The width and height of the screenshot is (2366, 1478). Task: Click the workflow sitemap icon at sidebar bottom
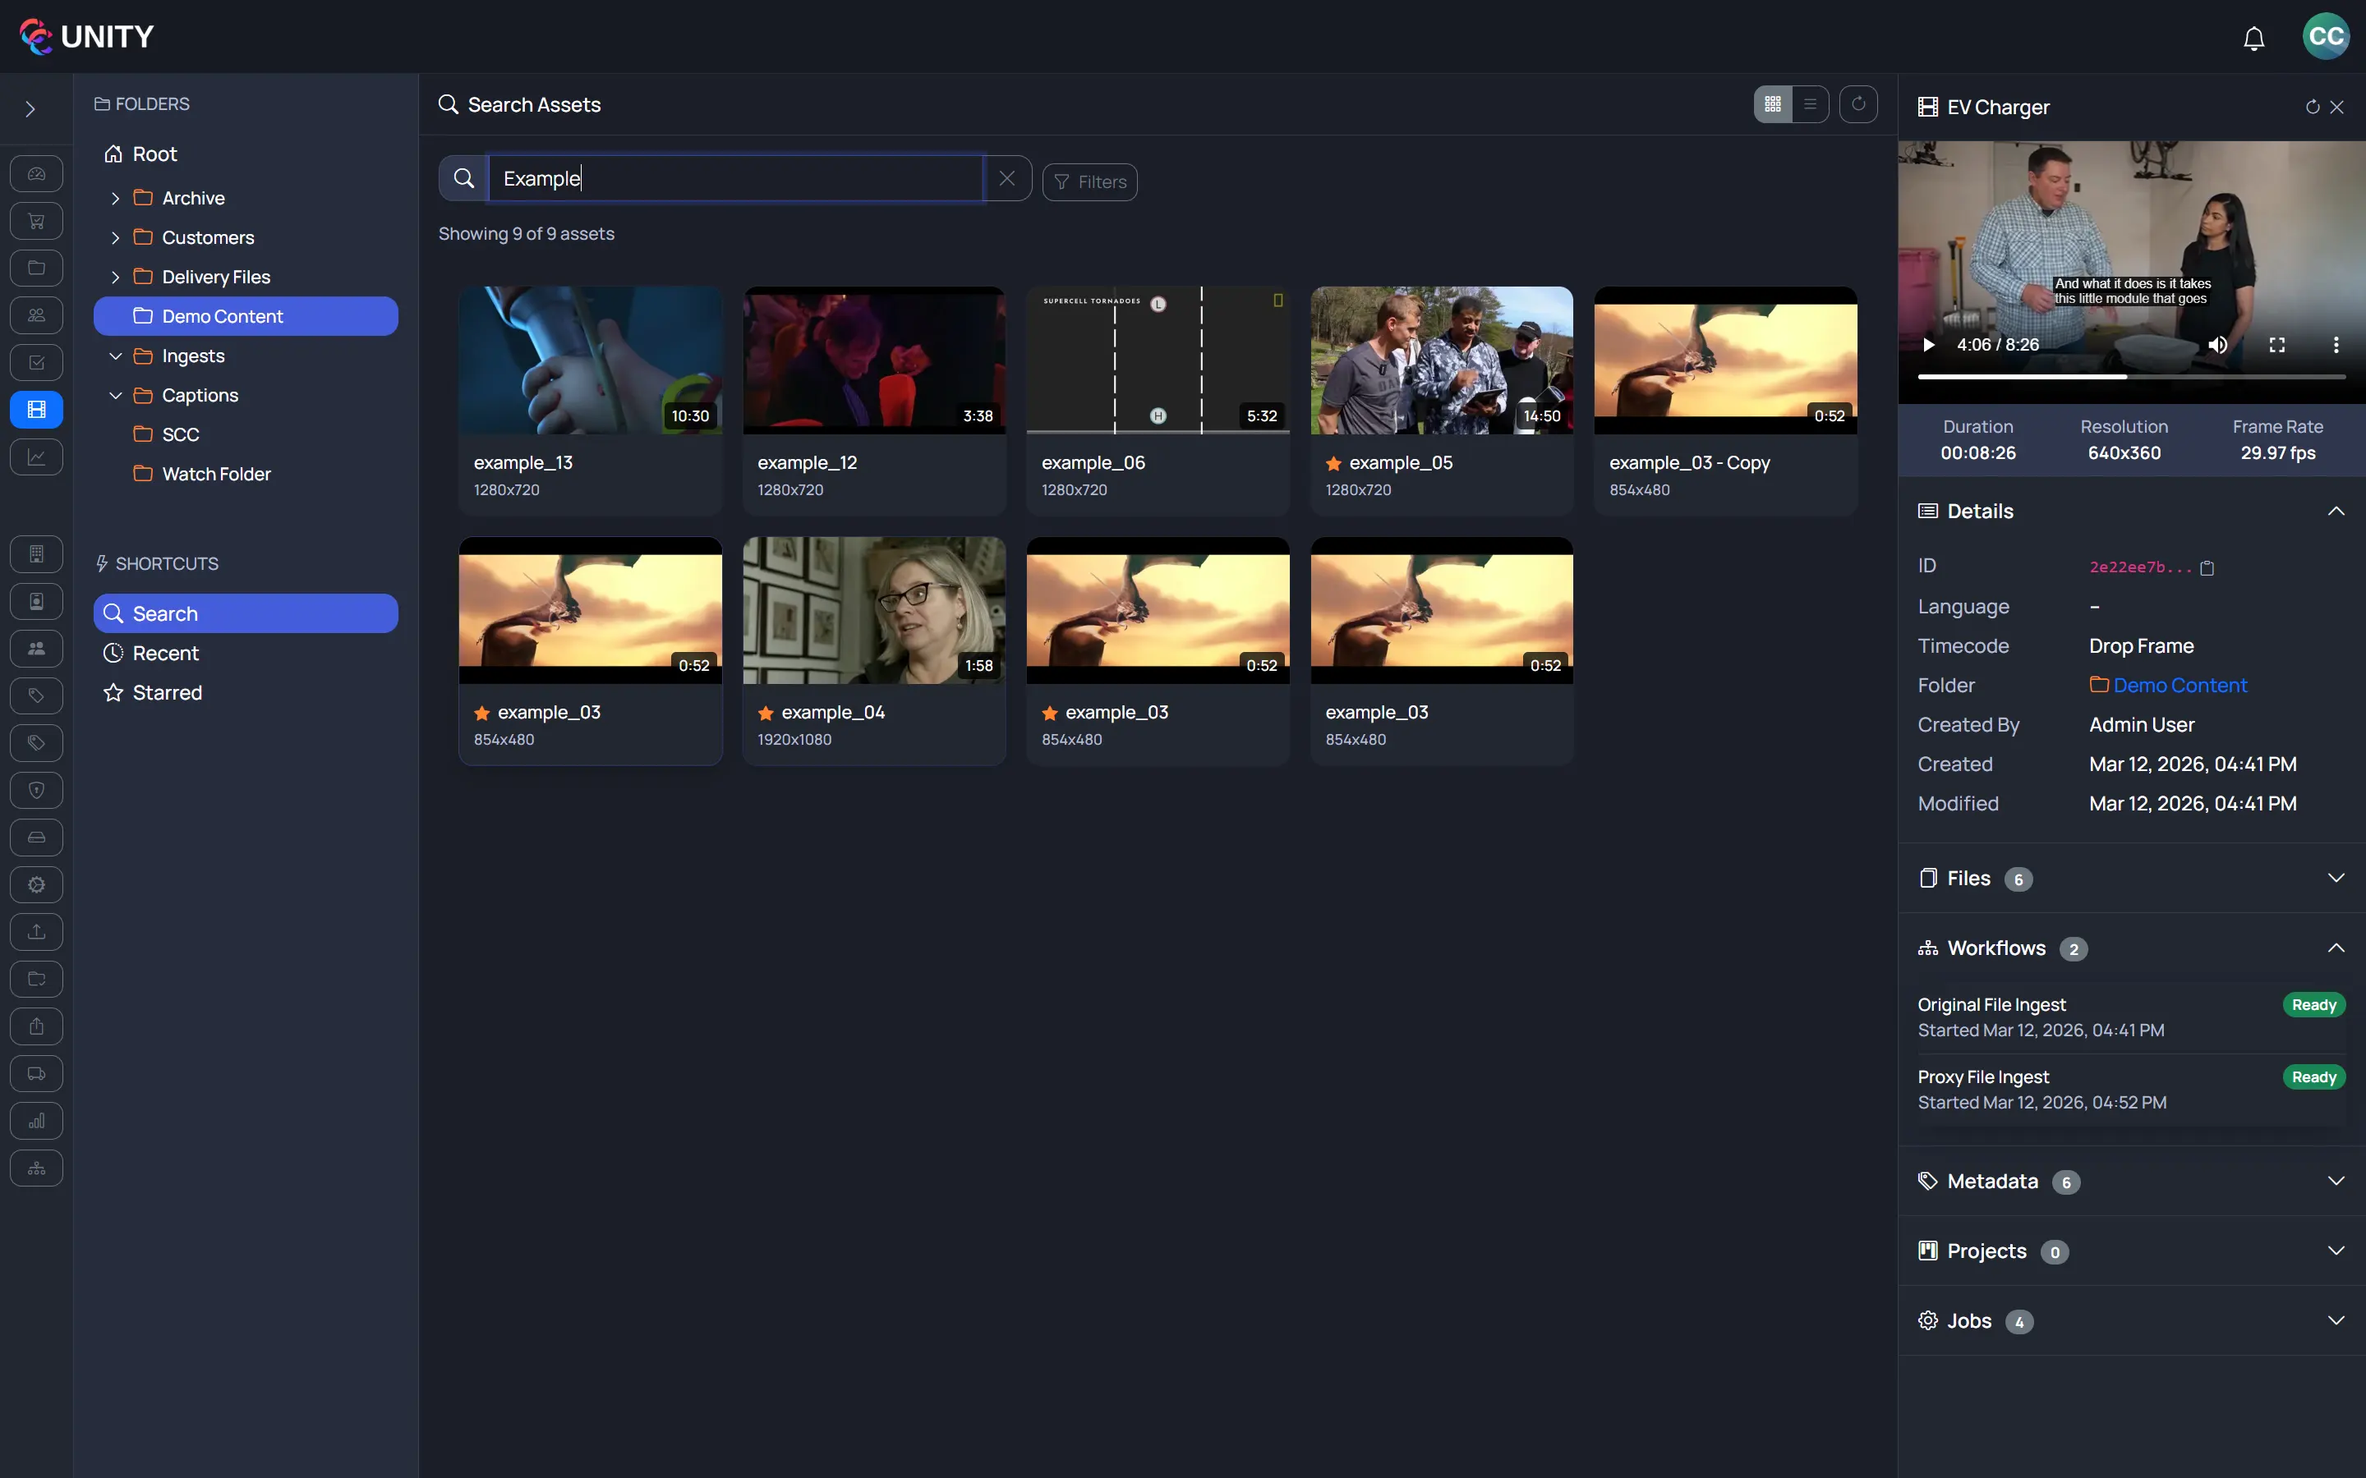click(36, 1168)
